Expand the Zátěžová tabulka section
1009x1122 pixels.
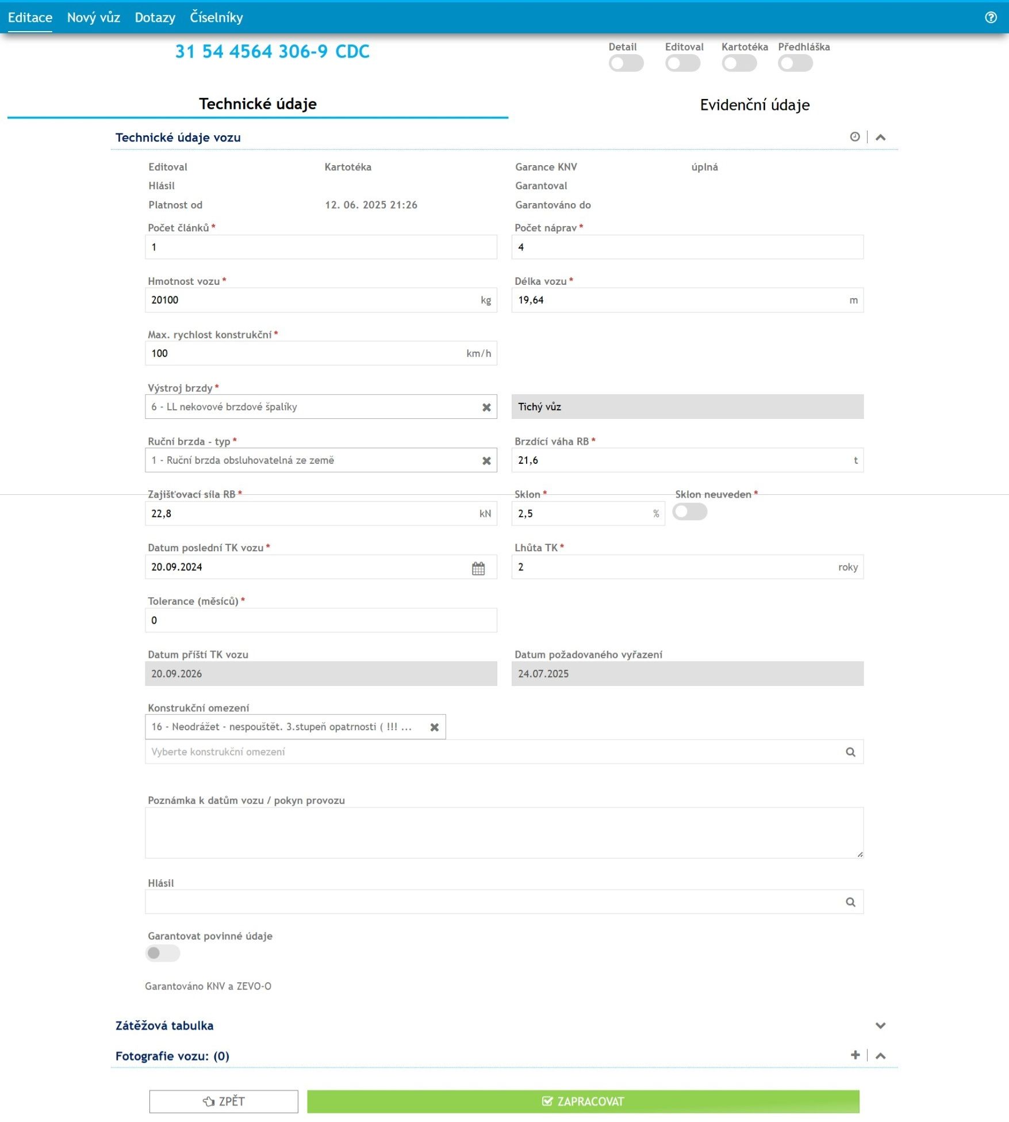(x=880, y=1025)
